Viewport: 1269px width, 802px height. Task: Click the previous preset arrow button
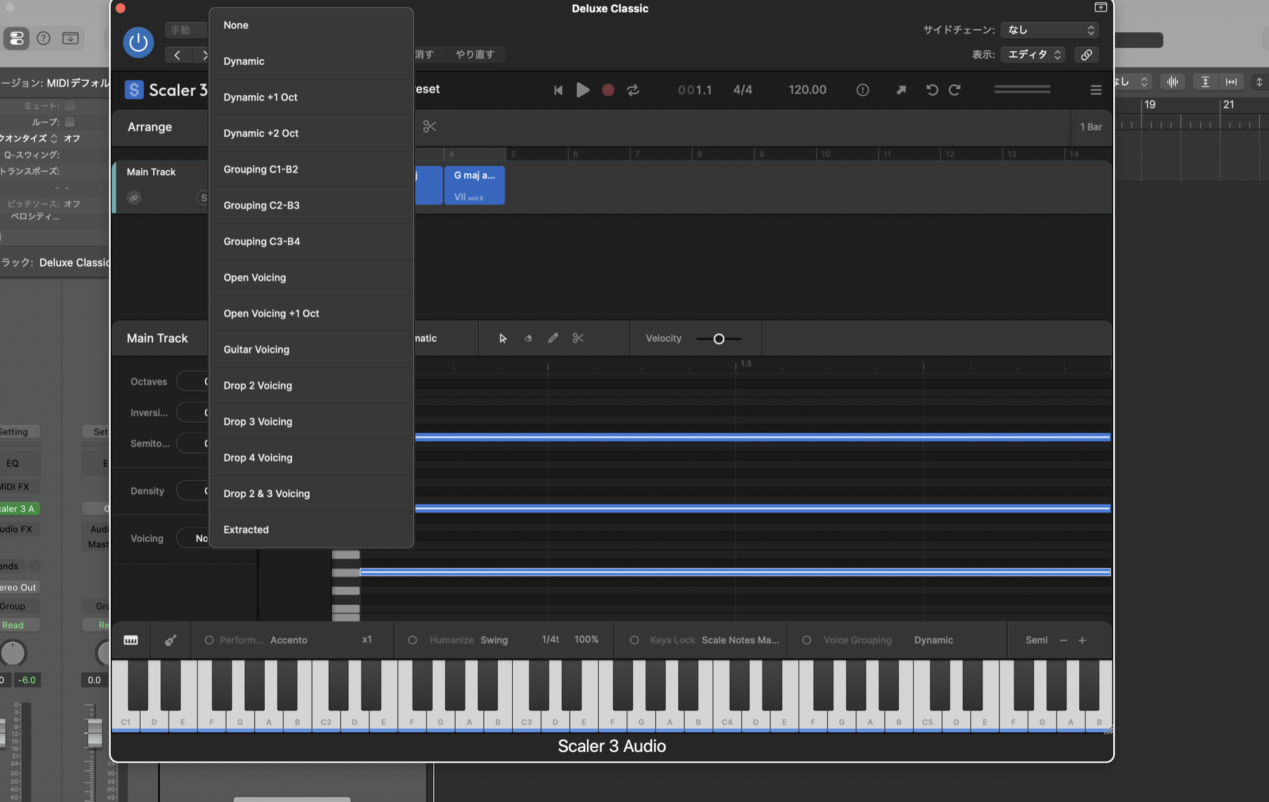pyautogui.click(x=177, y=55)
